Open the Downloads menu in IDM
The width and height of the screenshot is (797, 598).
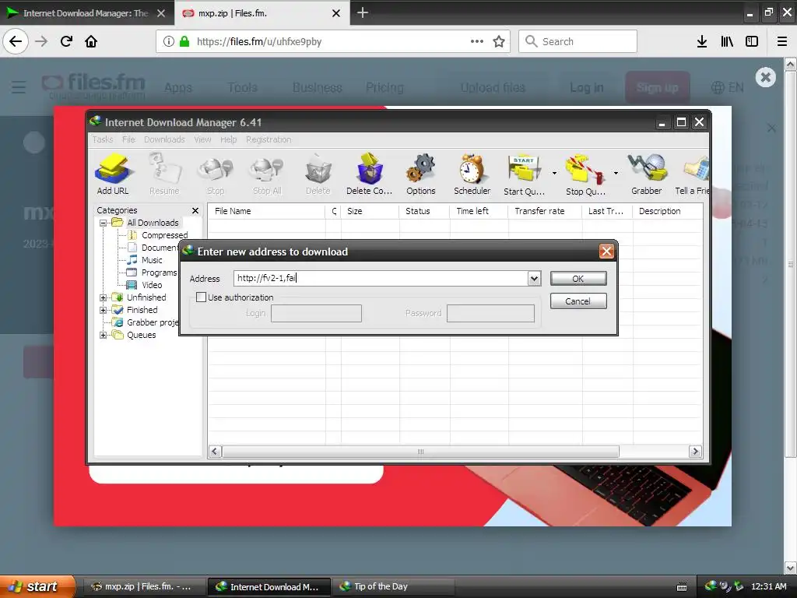(164, 139)
